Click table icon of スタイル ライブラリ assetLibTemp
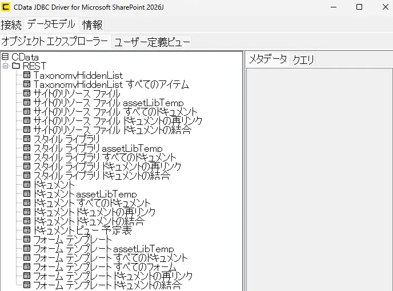This screenshot has width=393, height=291. (27, 148)
